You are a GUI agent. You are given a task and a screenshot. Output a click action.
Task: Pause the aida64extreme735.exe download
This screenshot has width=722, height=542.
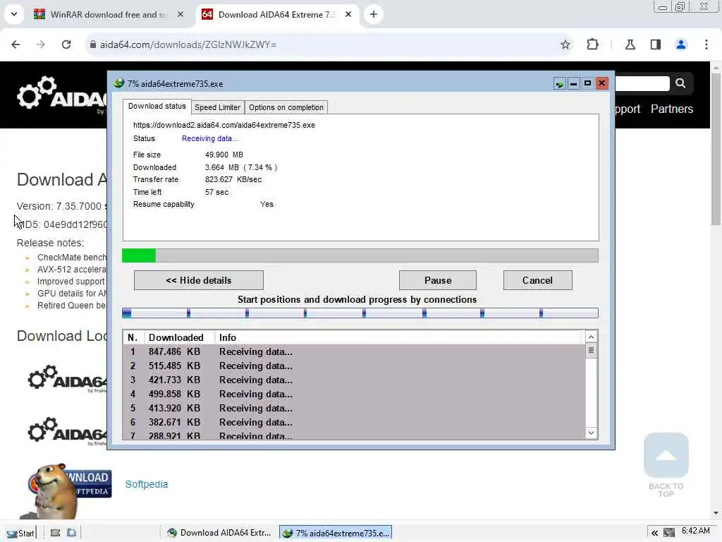(437, 280)
